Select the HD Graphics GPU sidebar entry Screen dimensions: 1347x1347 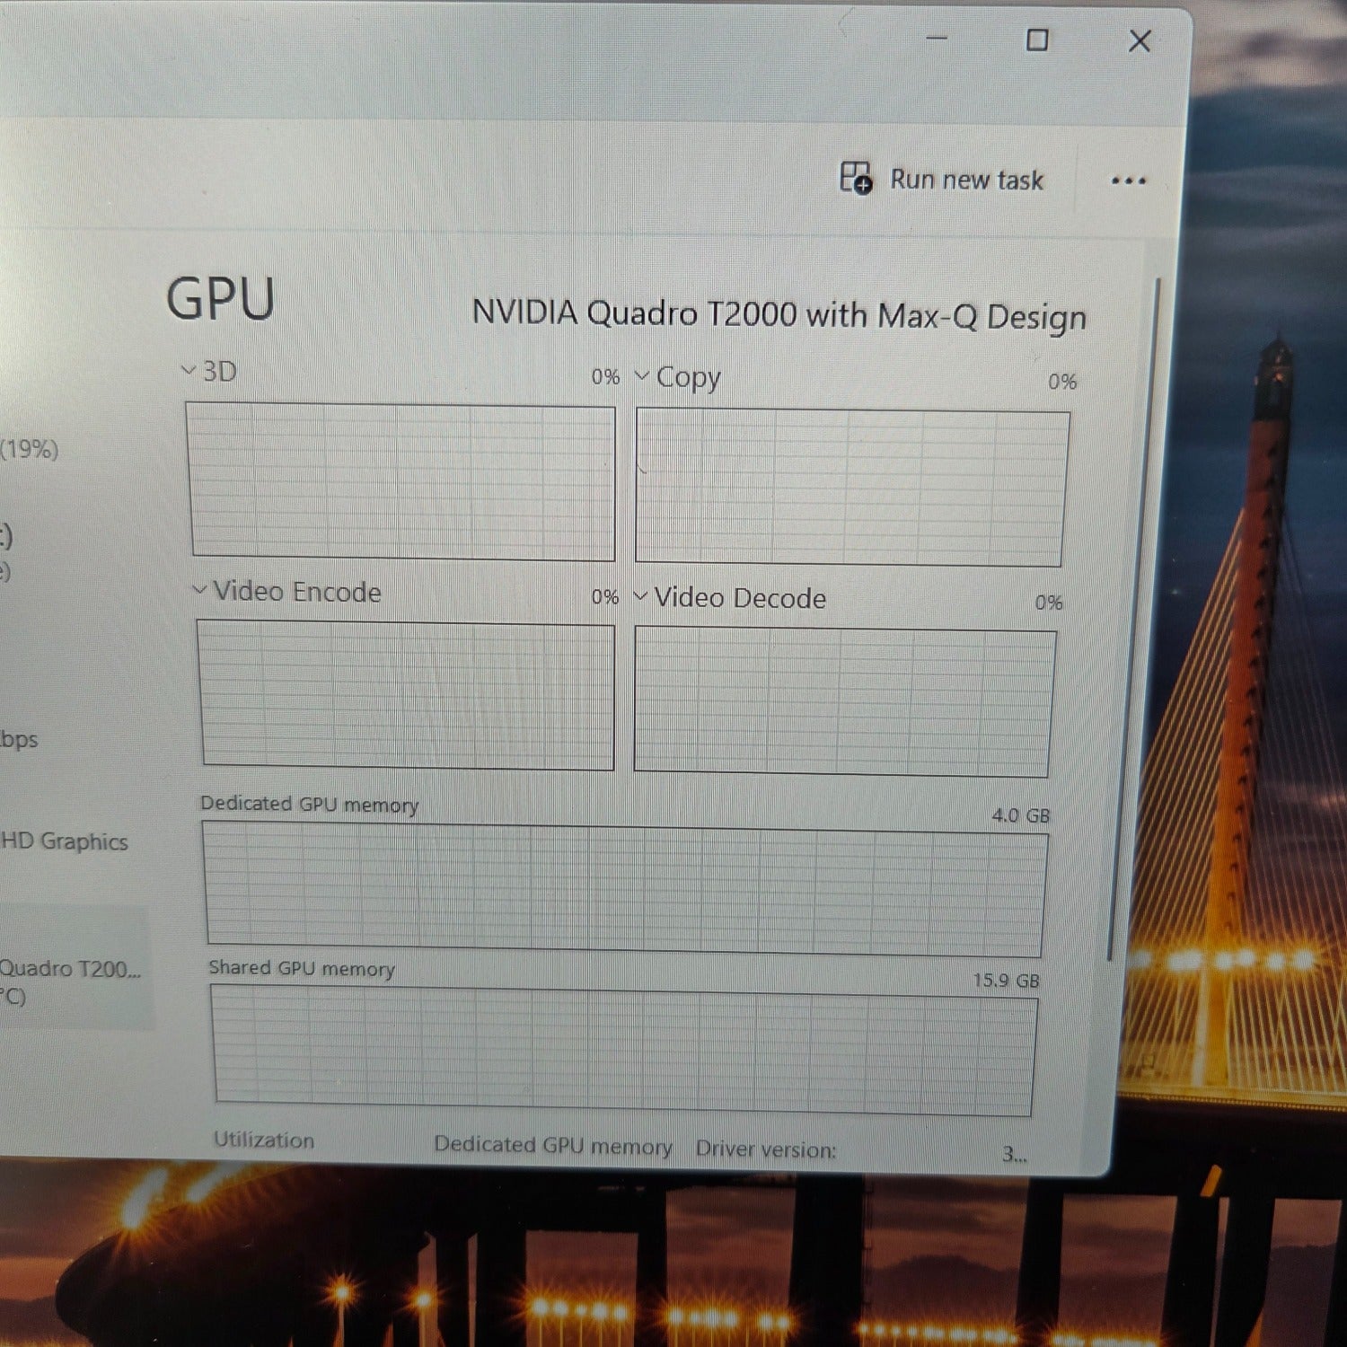point(65,841)
